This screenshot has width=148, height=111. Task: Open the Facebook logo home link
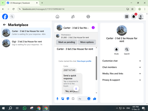[5, 17]
